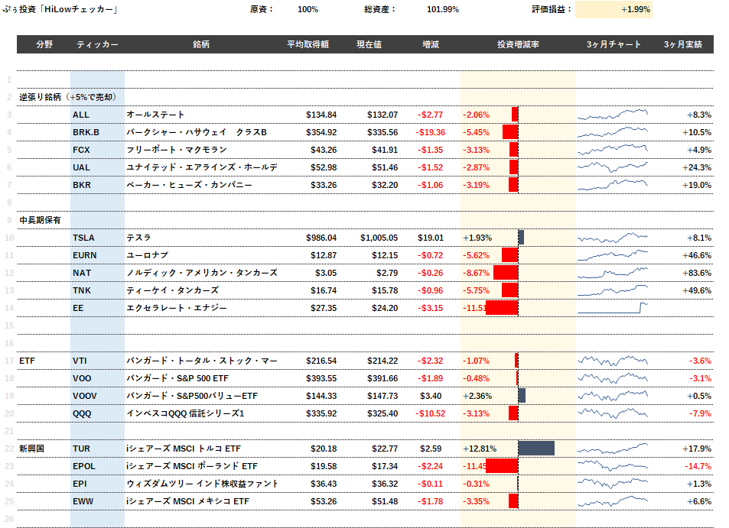Open the EPI 3-month sparkline chart

613,484
